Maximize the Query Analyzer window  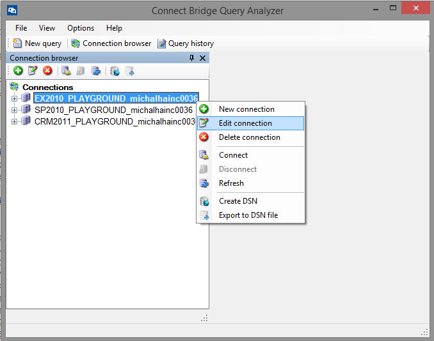[393, 8]
